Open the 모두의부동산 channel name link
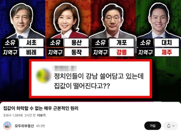This screenshot has width=181, height=133. (24, 126)
